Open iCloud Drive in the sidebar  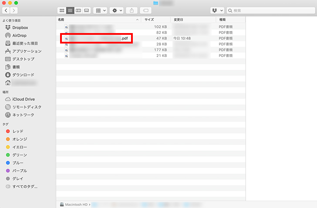click(x=20, y=99)
